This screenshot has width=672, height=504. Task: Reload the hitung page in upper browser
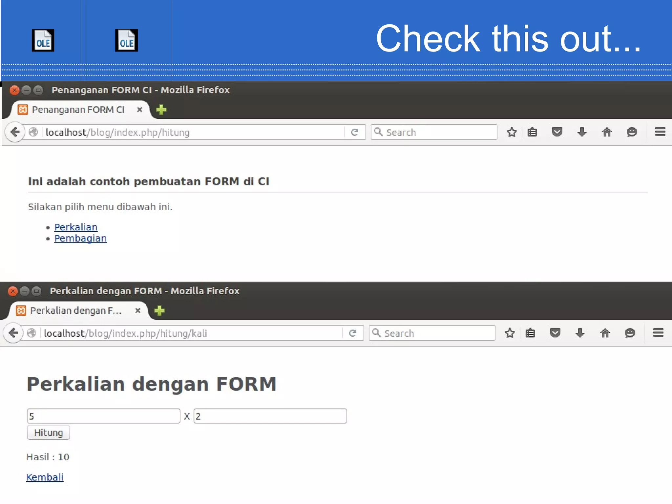point(354,132)
